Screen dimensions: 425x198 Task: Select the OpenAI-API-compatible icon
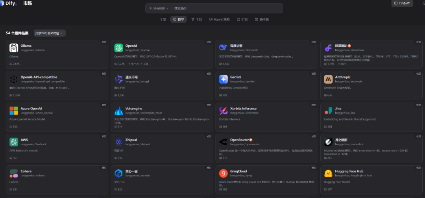14,79
